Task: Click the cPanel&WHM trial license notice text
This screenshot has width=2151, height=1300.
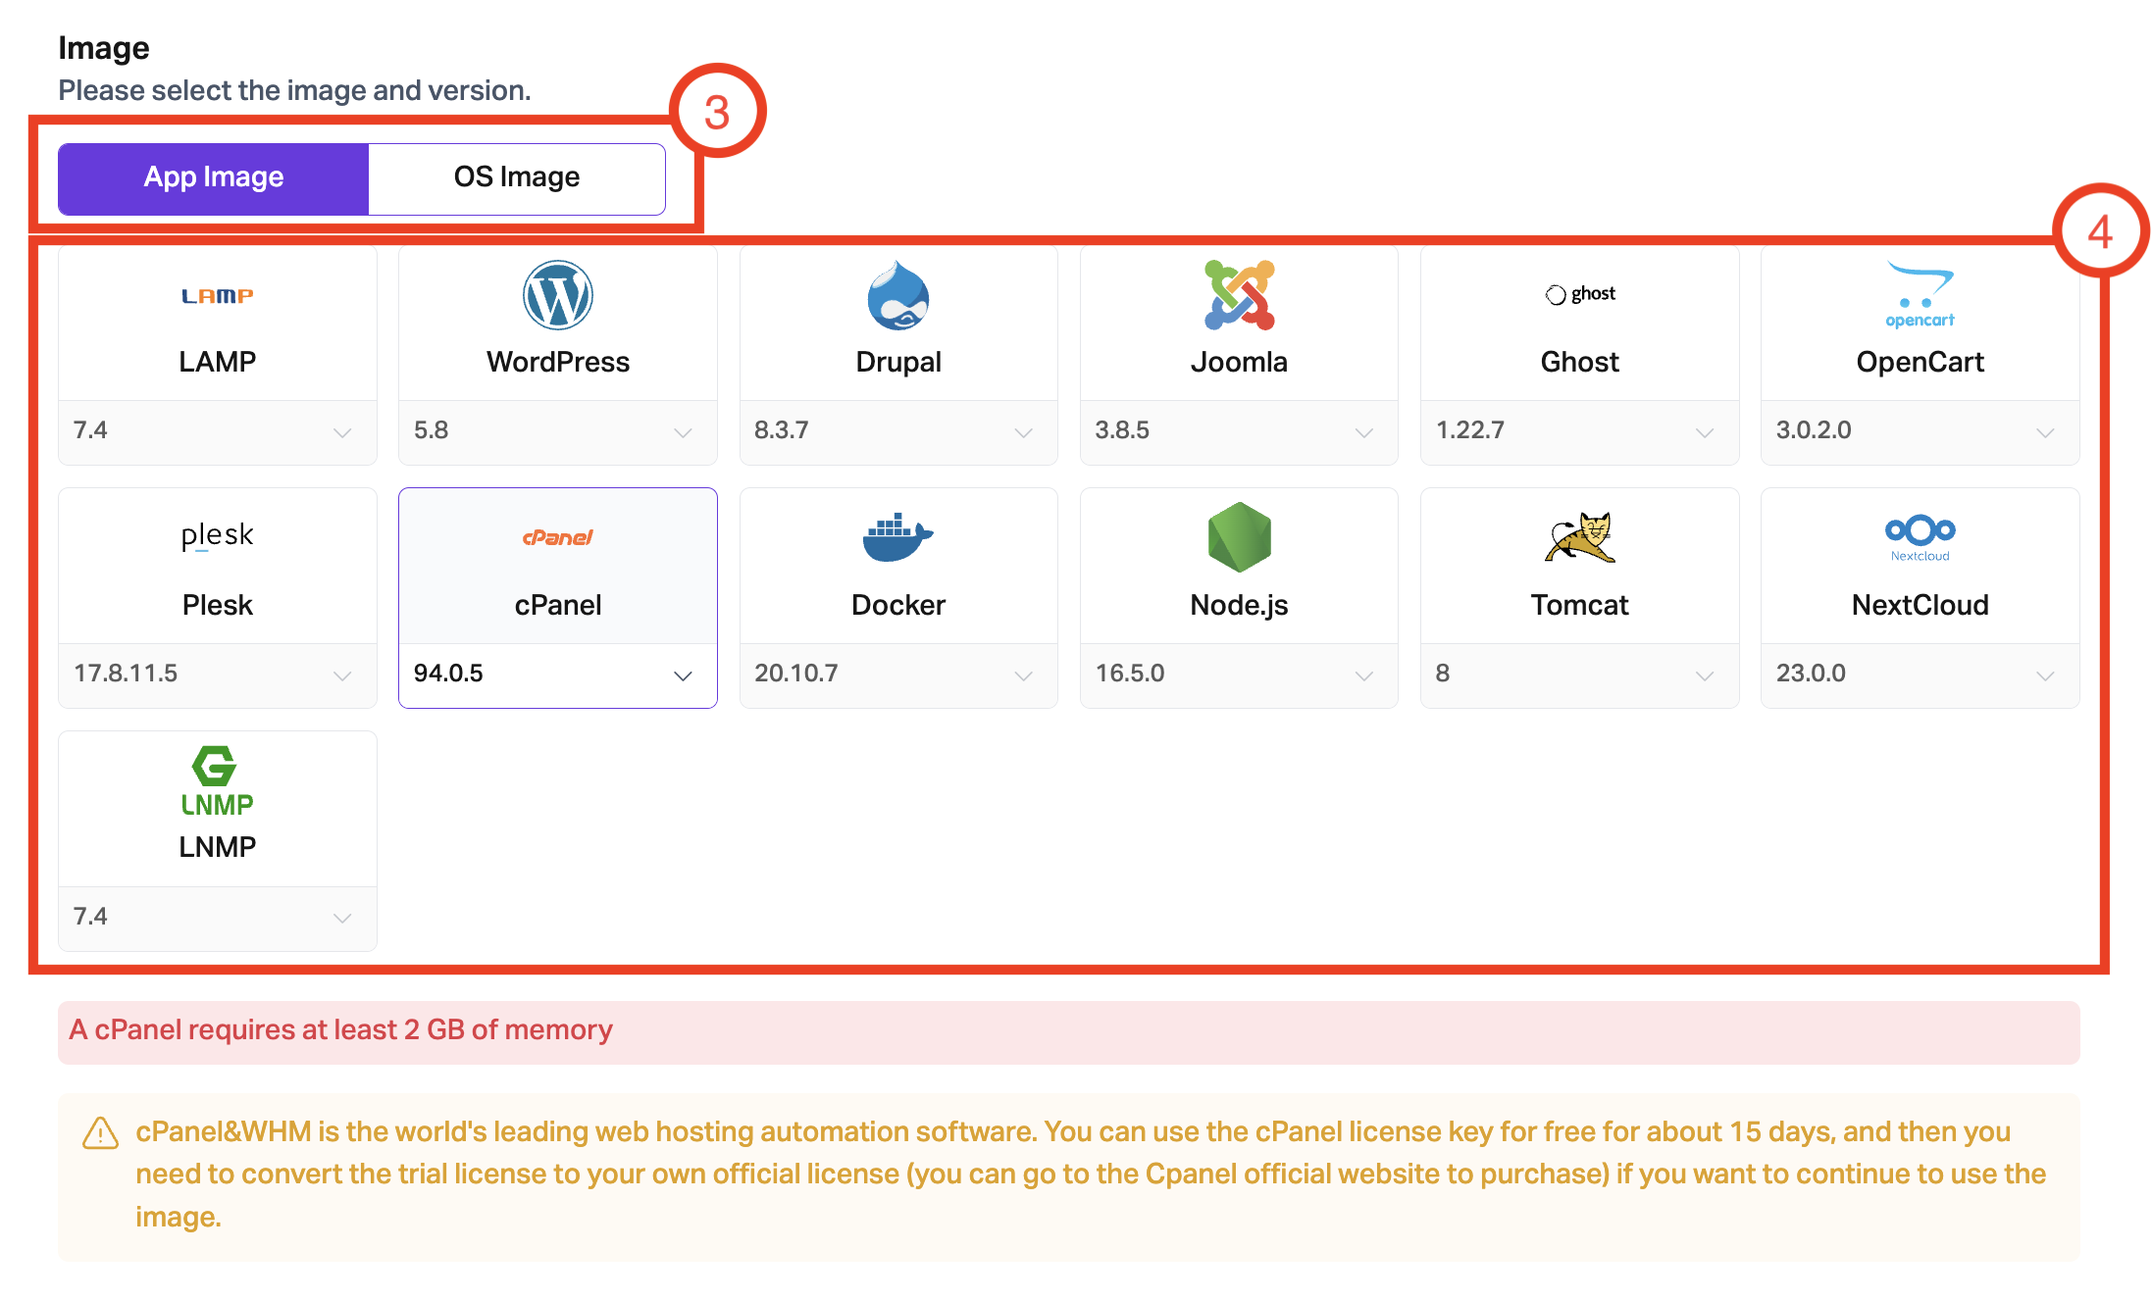Action: pos(1091,1175)
